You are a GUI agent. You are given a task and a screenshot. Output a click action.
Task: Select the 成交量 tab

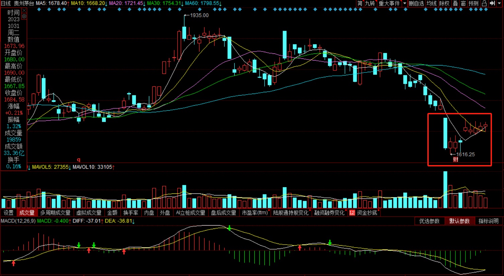(27, 213)
